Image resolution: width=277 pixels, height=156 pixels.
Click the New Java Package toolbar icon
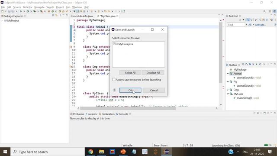click(49, 11)
